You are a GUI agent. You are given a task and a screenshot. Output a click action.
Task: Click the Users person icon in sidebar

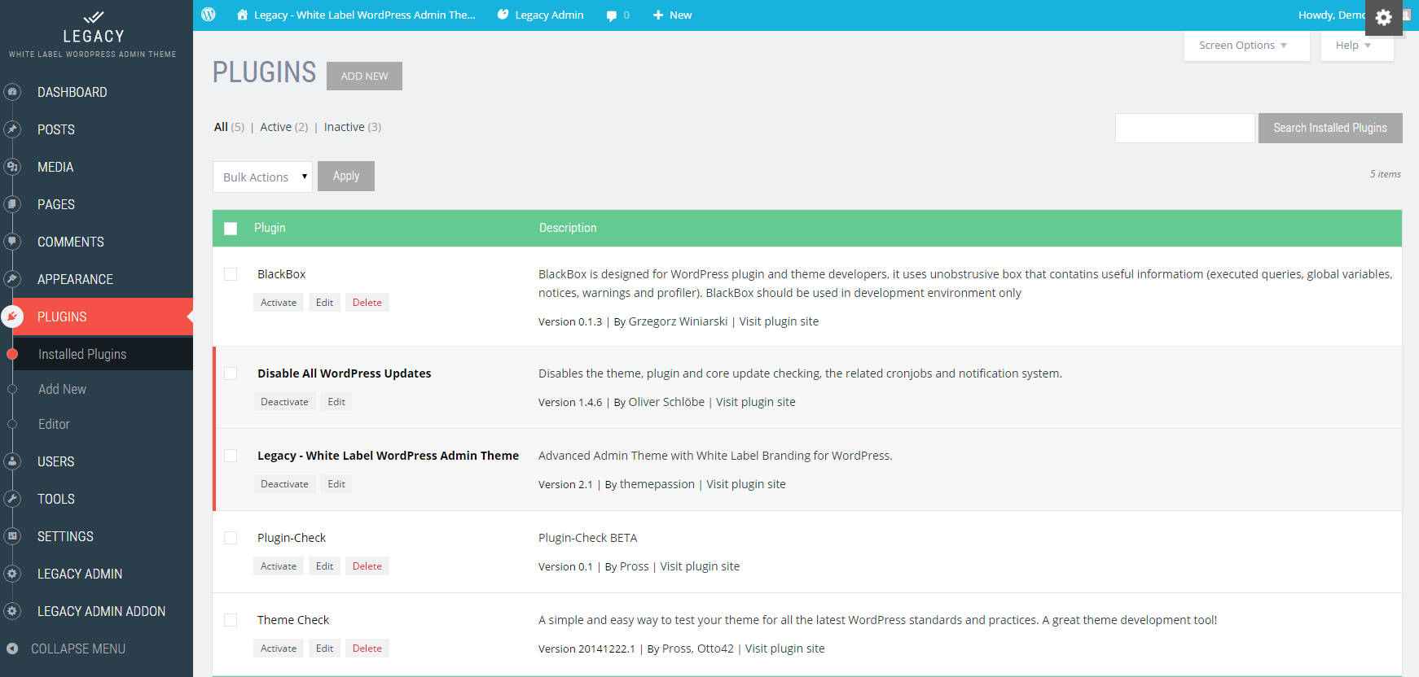point(12,461)
